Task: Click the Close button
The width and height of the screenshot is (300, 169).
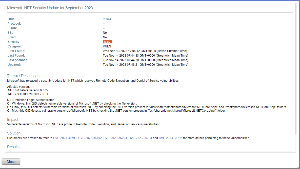Action: coord(11,162)
